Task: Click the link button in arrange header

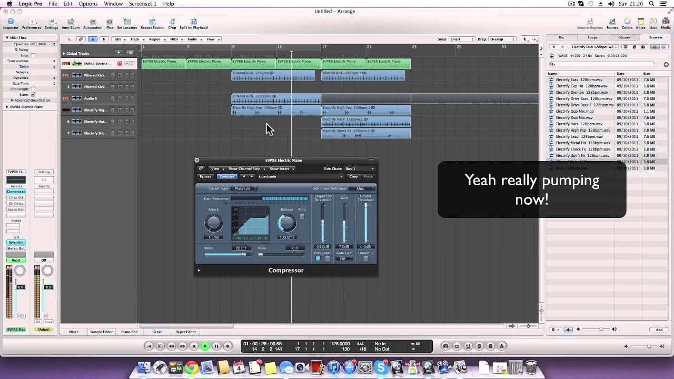Action: click(x=81, y=39)
